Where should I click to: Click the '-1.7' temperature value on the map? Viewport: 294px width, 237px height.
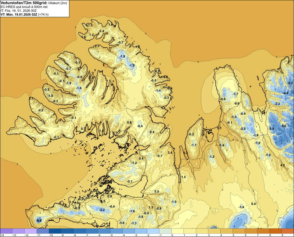235,94
